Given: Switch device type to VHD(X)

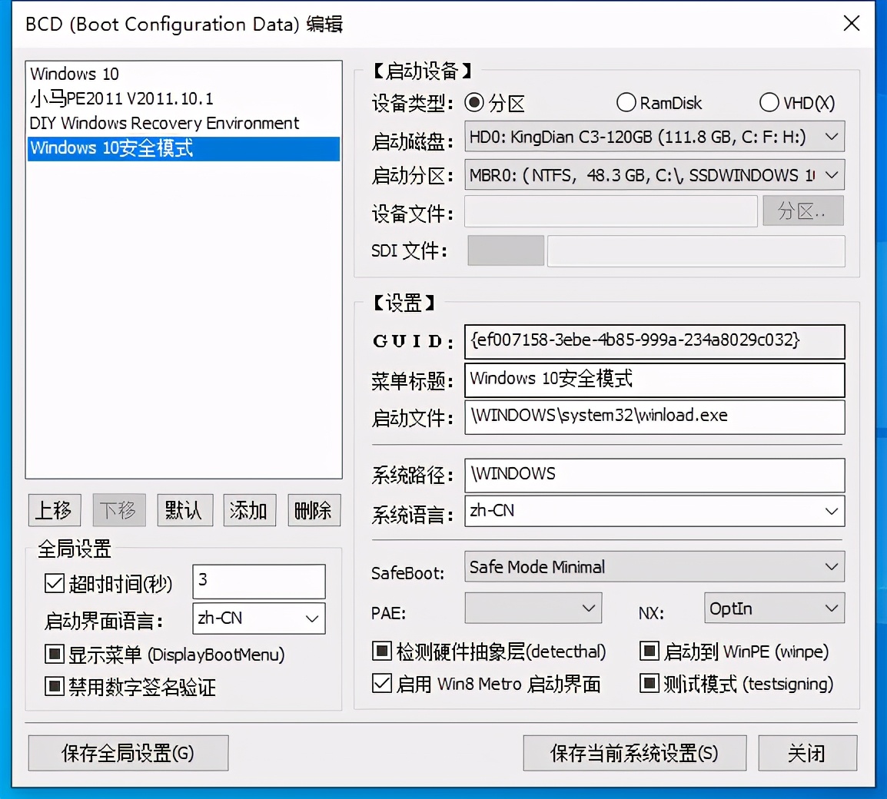Looking at the screenshot, I should pyautogui.click(x=769, y=102).
